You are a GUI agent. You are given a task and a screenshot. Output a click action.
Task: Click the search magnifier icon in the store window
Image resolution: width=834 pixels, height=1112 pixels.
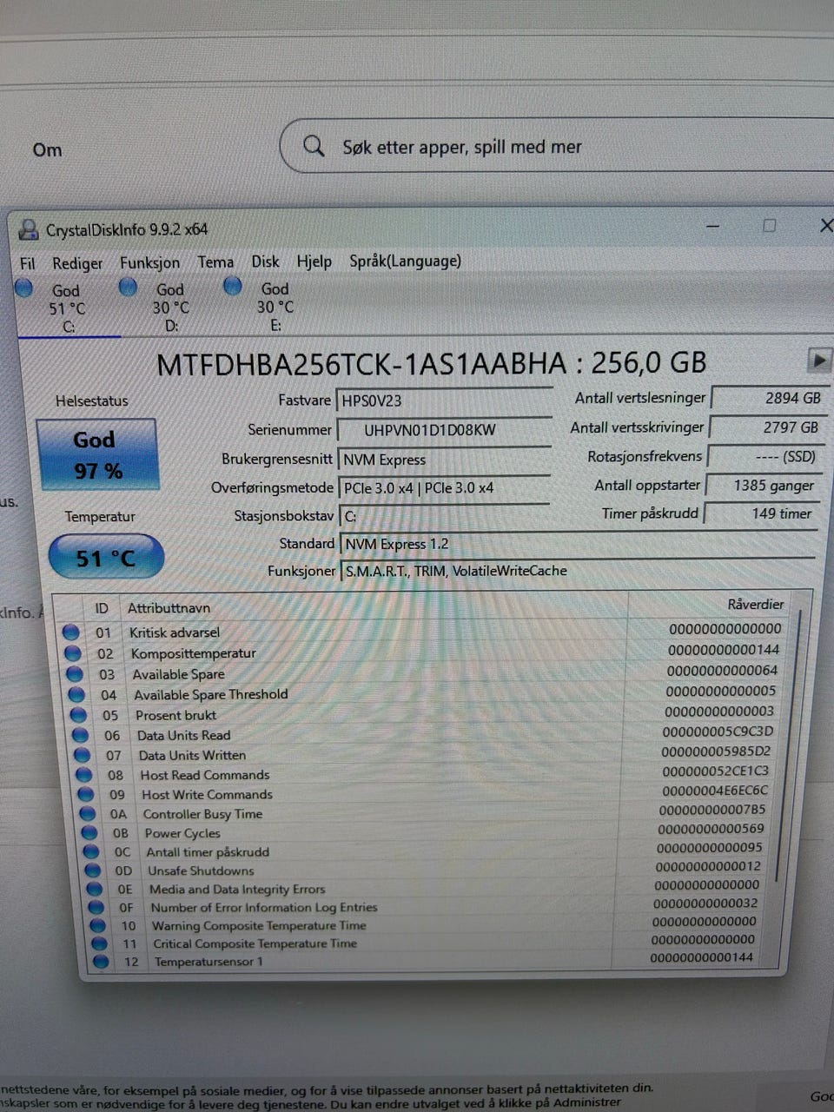click(x=314, y=146)
